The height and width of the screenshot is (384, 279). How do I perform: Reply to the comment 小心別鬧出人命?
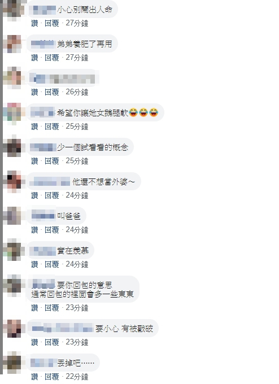tap(52, 23)
